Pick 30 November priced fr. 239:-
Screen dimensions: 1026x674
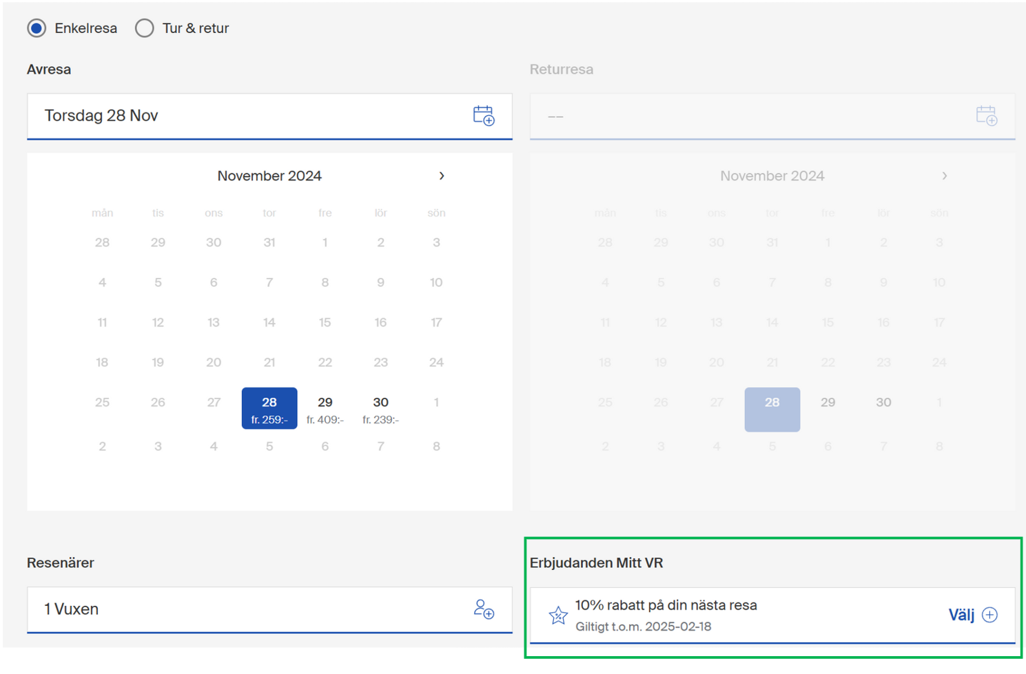380,409
